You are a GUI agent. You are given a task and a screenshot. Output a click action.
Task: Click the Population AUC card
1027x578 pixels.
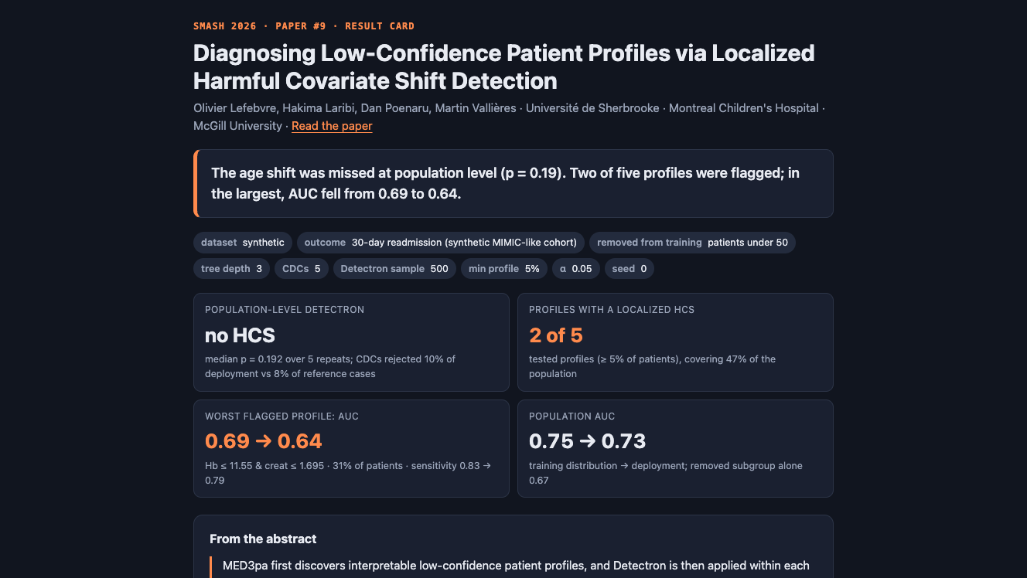coord(675,448)
